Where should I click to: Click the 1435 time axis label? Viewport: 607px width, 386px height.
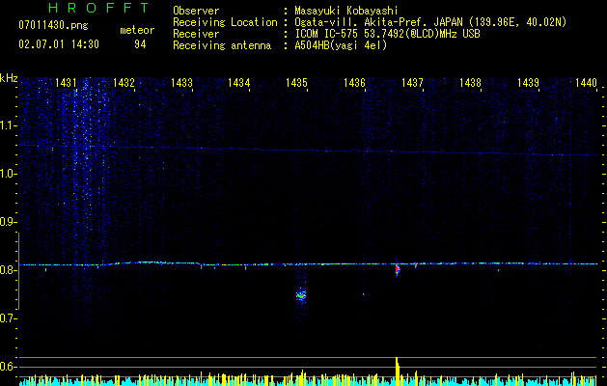[296, 82]
